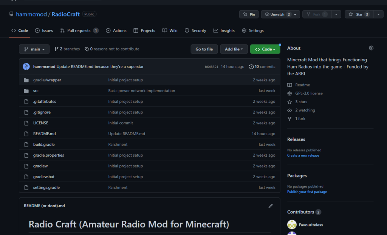Click Create a new release link
The image size is (387, 235).
pyautogui.click(x=303, y=156)
